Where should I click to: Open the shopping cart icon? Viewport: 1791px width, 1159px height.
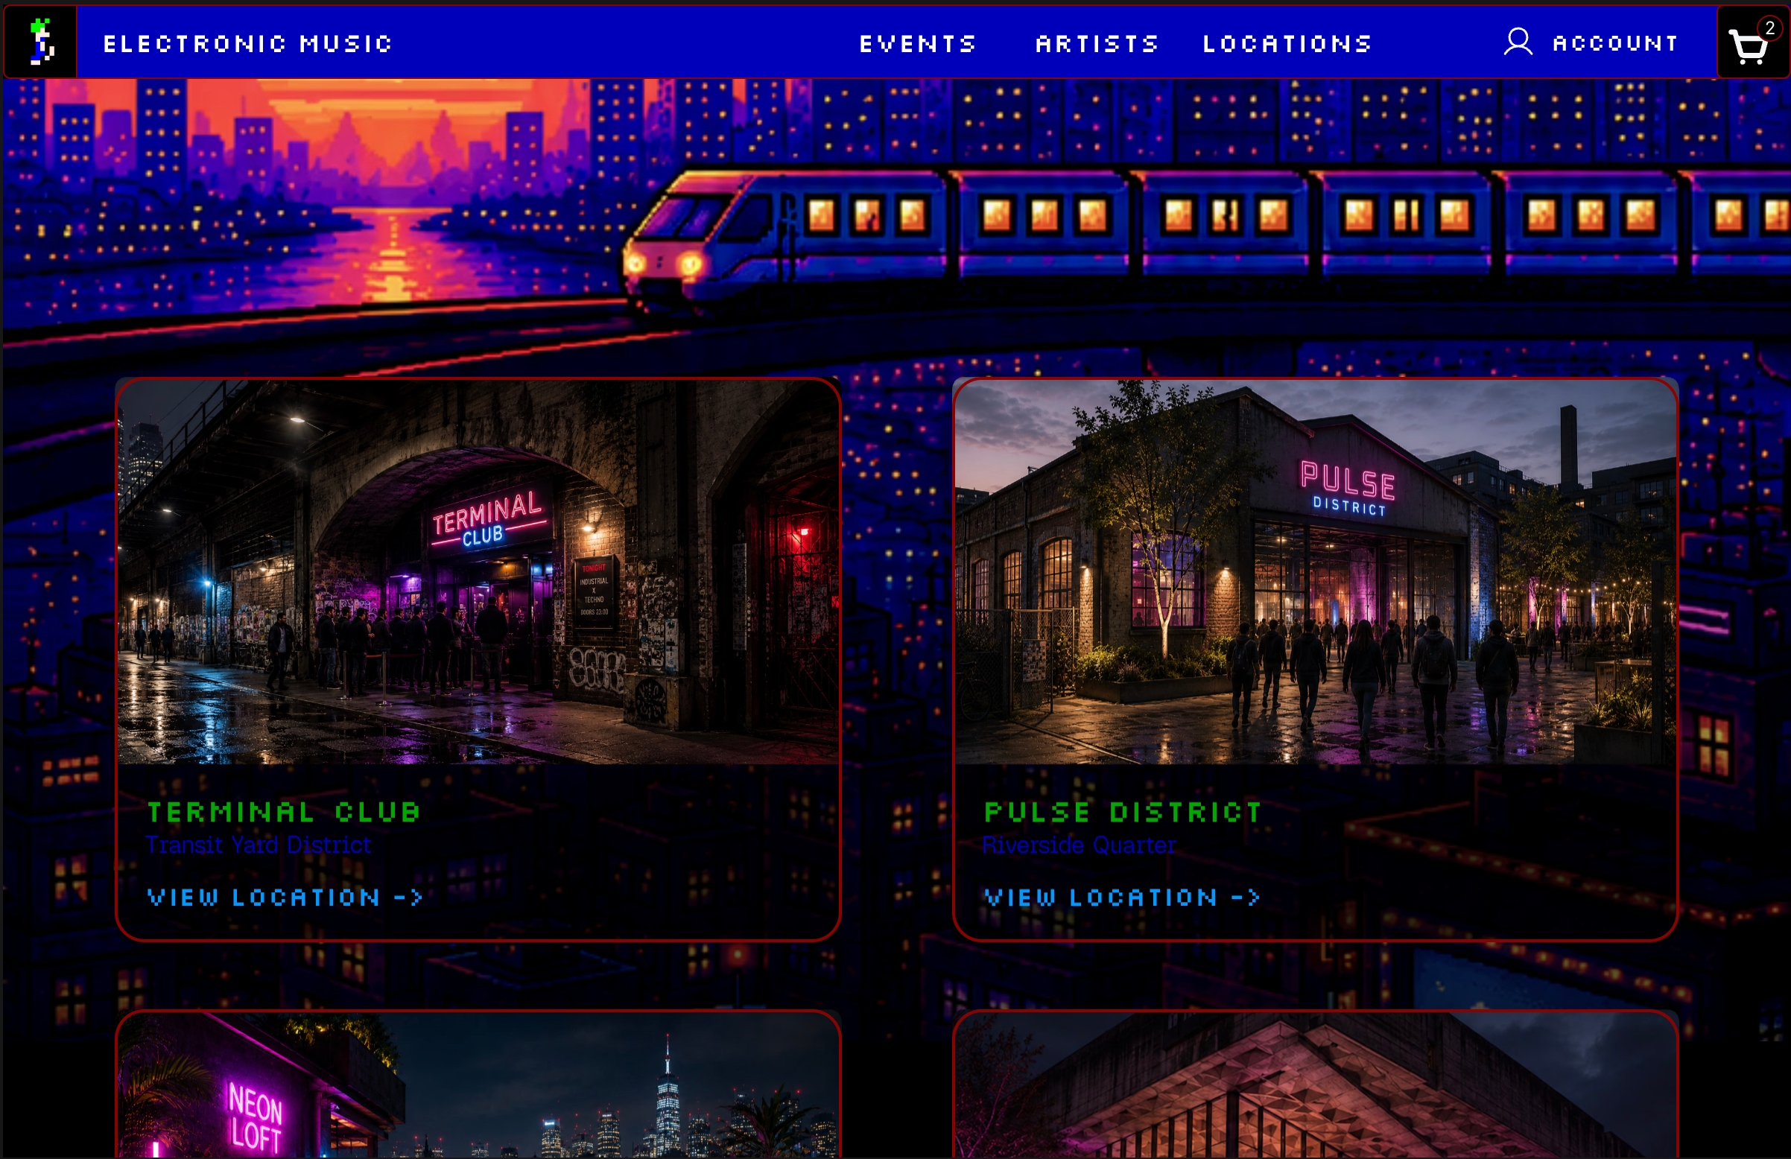(x=1750, y=45)
